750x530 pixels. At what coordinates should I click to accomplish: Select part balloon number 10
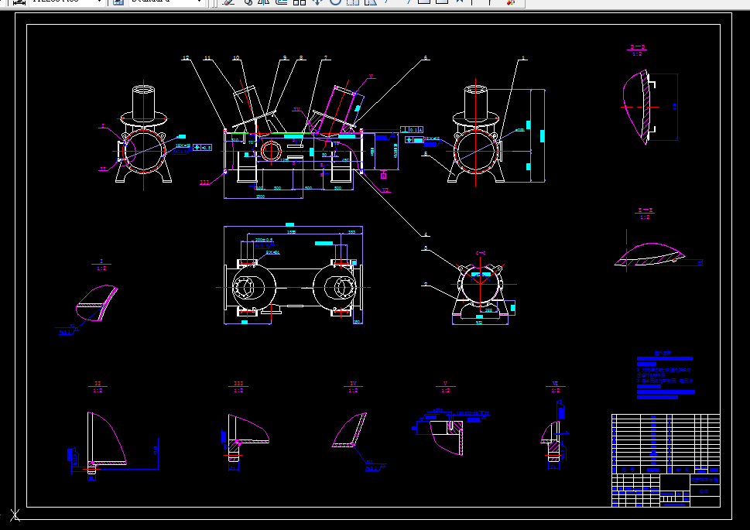click(x=236, y=58)
